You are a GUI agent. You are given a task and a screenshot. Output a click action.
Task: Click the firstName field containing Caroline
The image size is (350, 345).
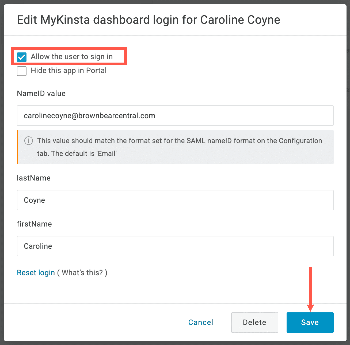click(175, 246)
